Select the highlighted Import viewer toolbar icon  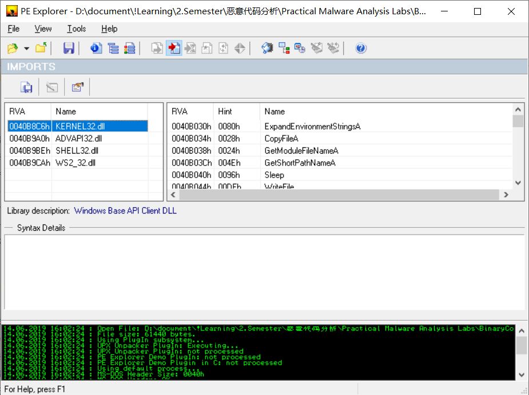(x=174, y=49)
